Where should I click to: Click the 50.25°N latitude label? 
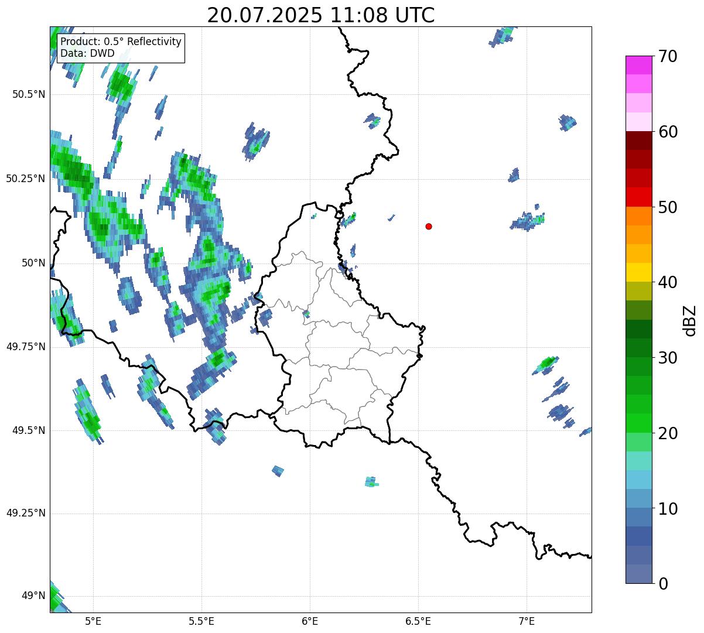[25, 179]
